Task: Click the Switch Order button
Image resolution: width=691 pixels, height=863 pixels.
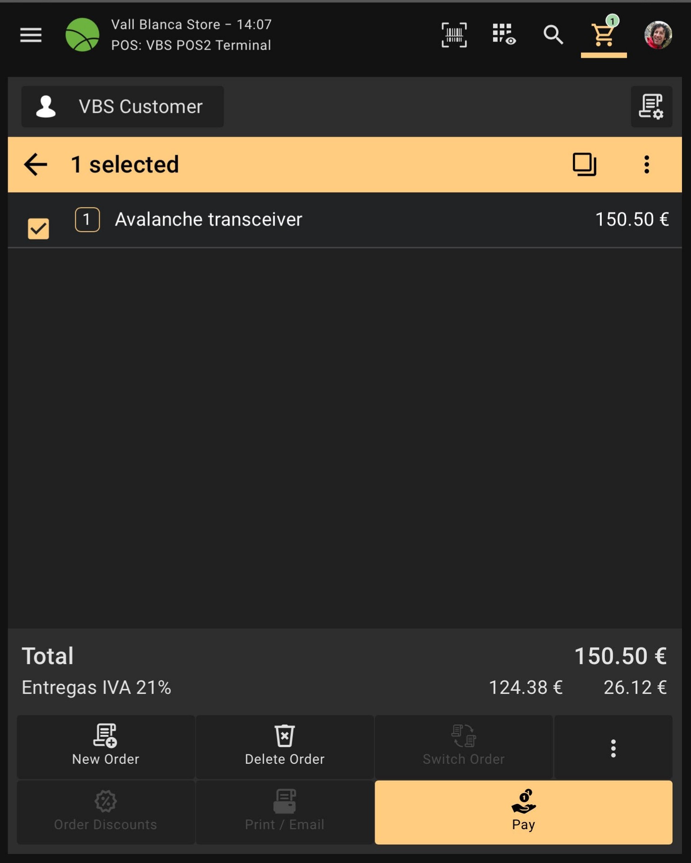Action: pos(463,747)
